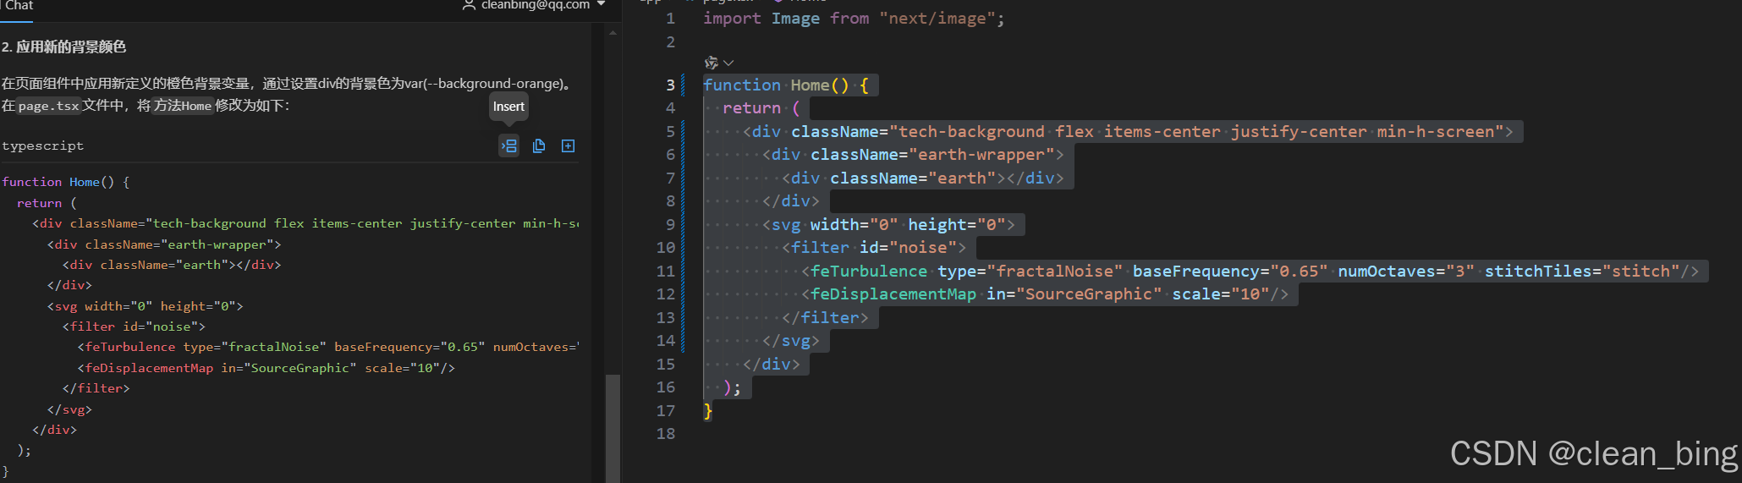Click '</filter>' on editor line 13
Image resolution: width=1742 pixels, height=483 pixels.
pos(825,317)
